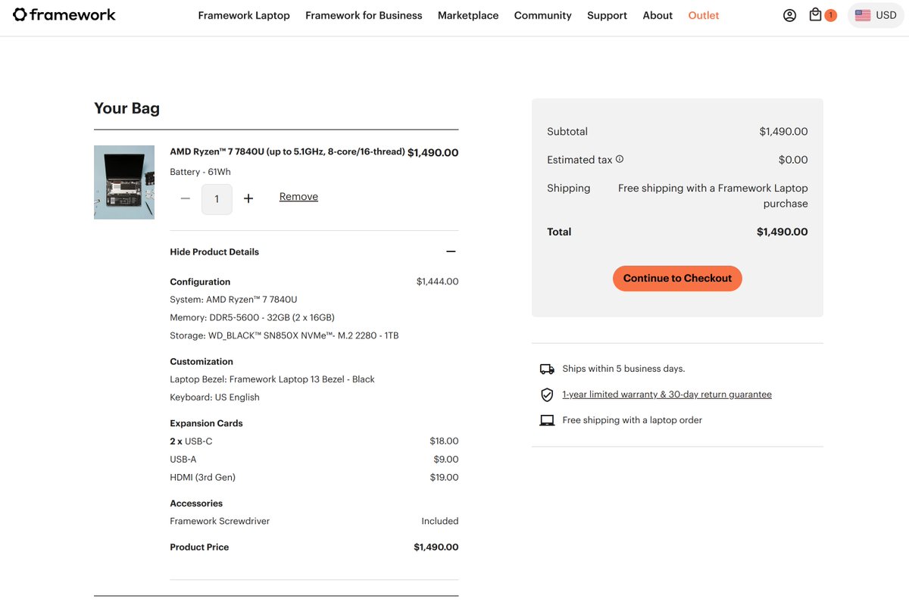Open Framework for Business menu
Image resolution: width=909 pixels, height=611 pixels.
pyautogui.click(x=364, y=15)
